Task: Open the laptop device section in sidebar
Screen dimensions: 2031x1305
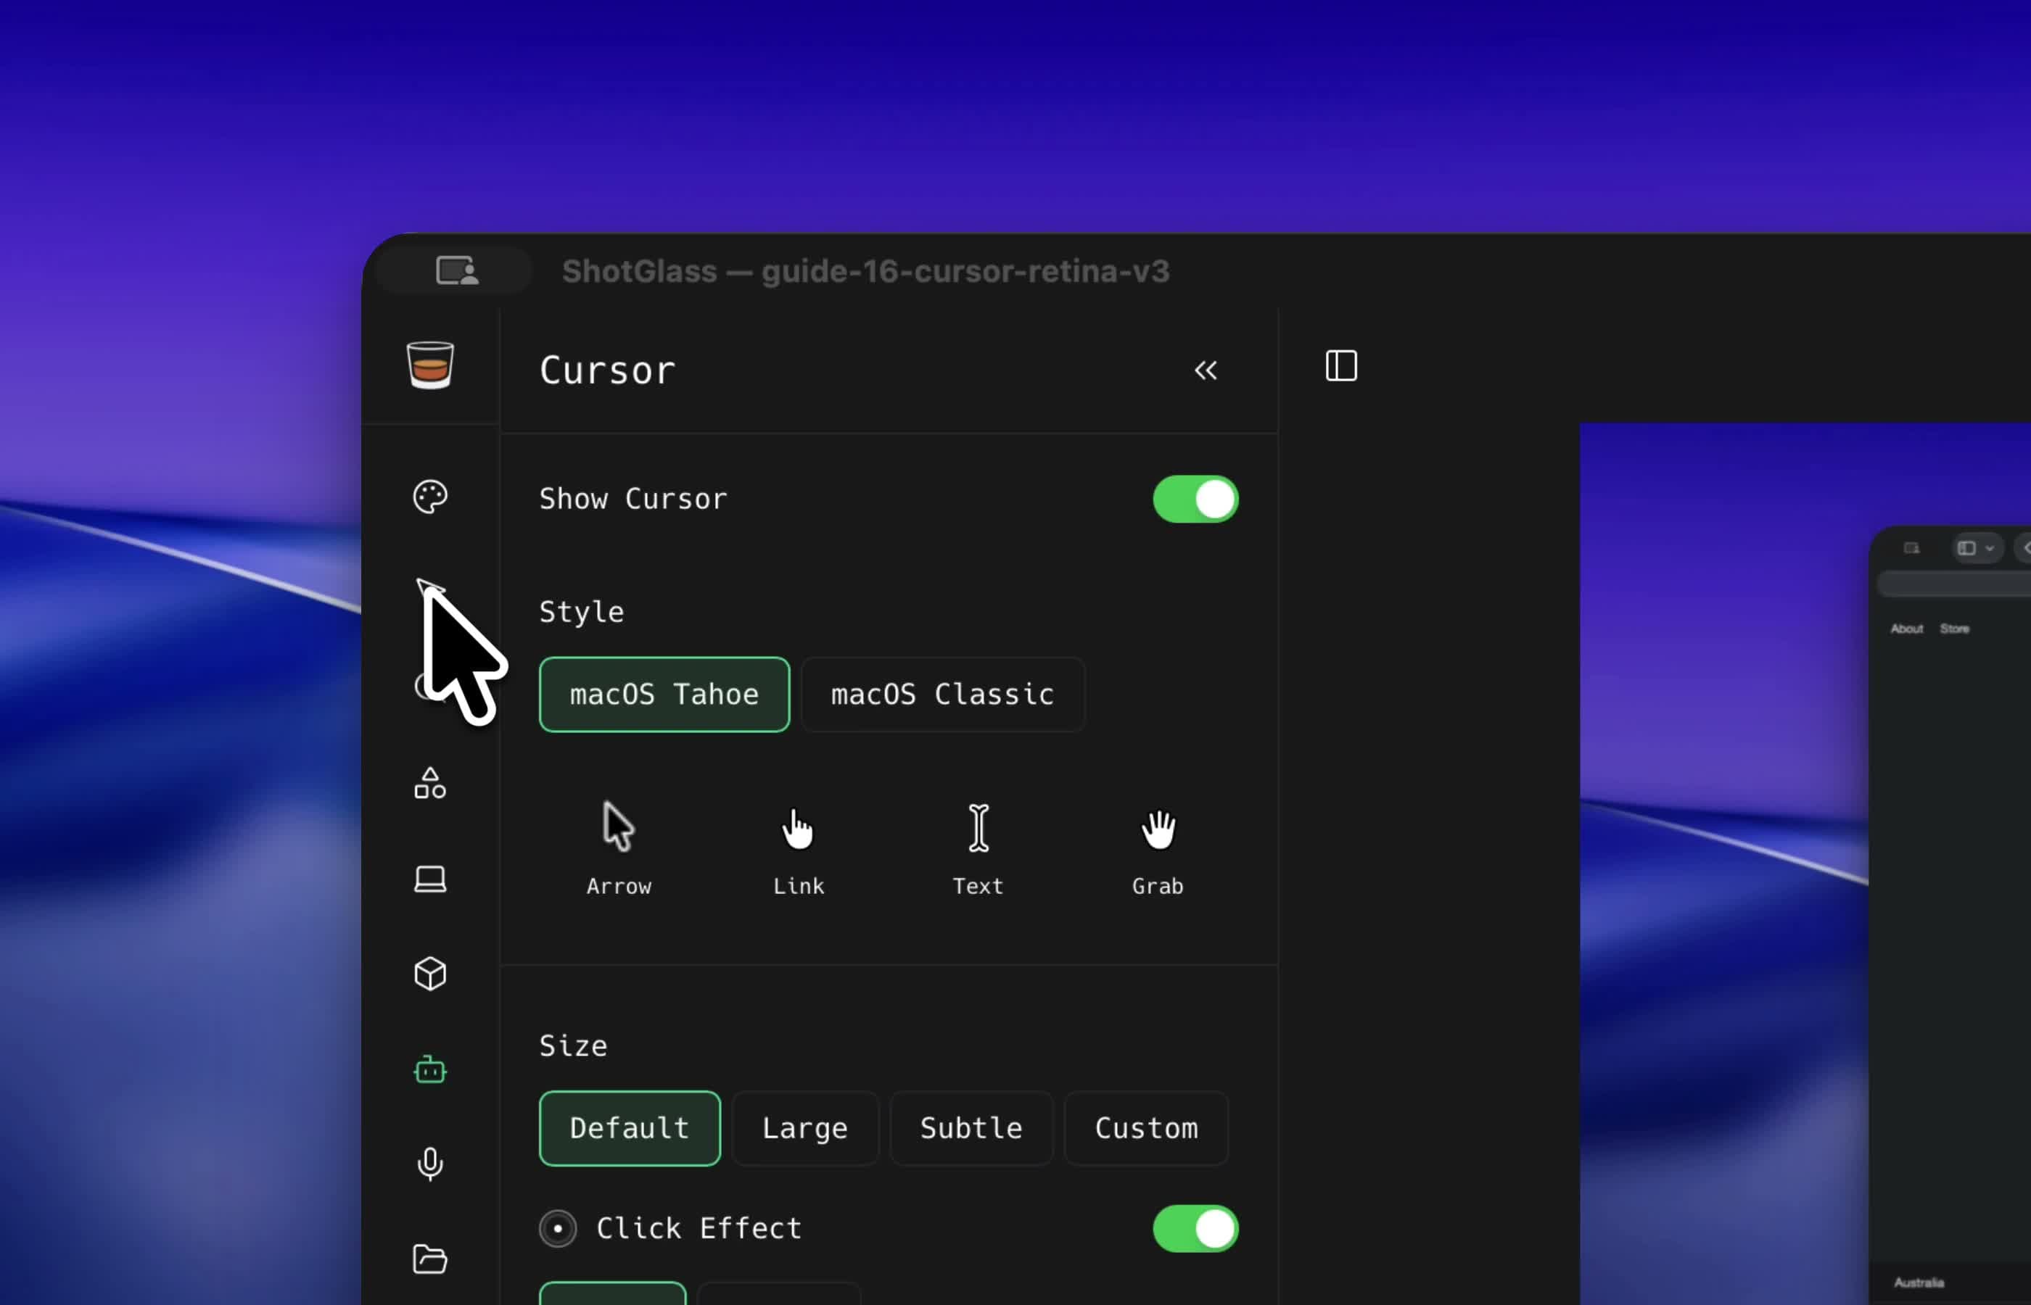Action: click(x=431, y=879)
